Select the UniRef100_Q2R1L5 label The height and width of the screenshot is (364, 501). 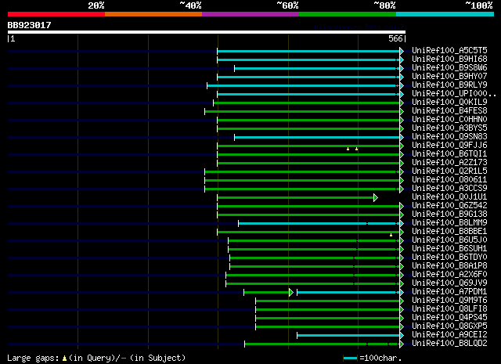tap(449, 171)
